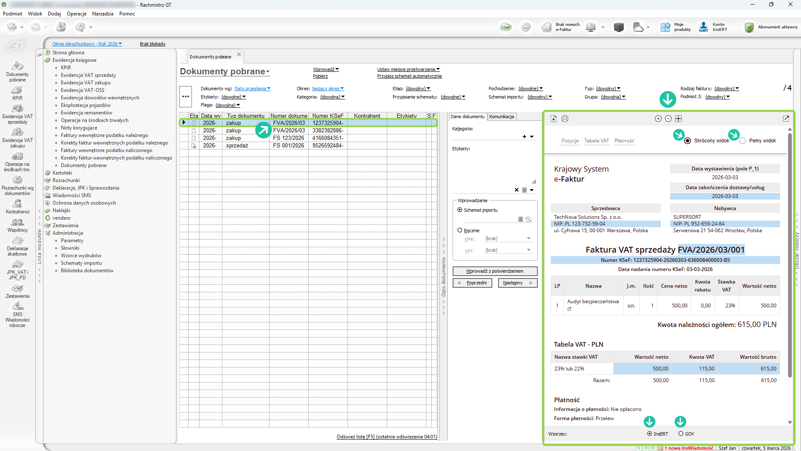Click Wprowadź z potwierdzeniem button
The height and width of the screenshot is (451, 801).
click(495, 271)
